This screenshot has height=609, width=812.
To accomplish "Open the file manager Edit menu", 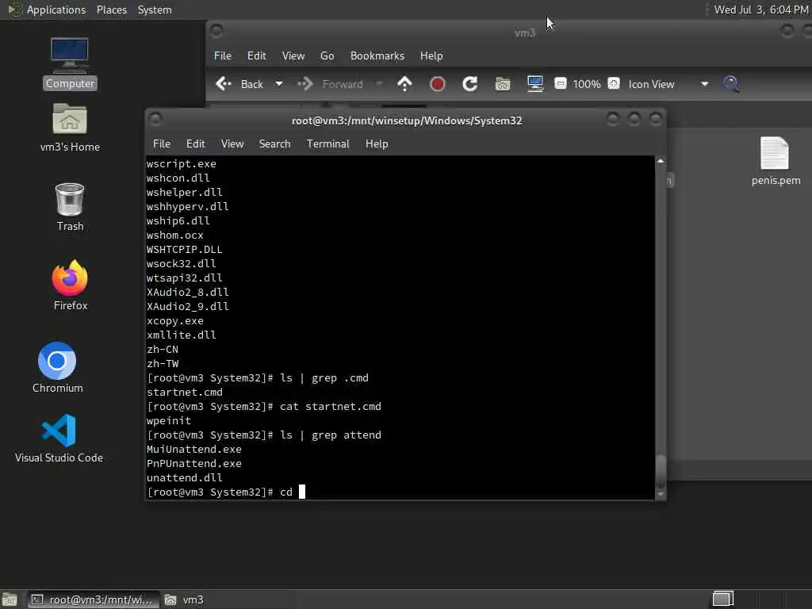I will (x=256, y=56).
